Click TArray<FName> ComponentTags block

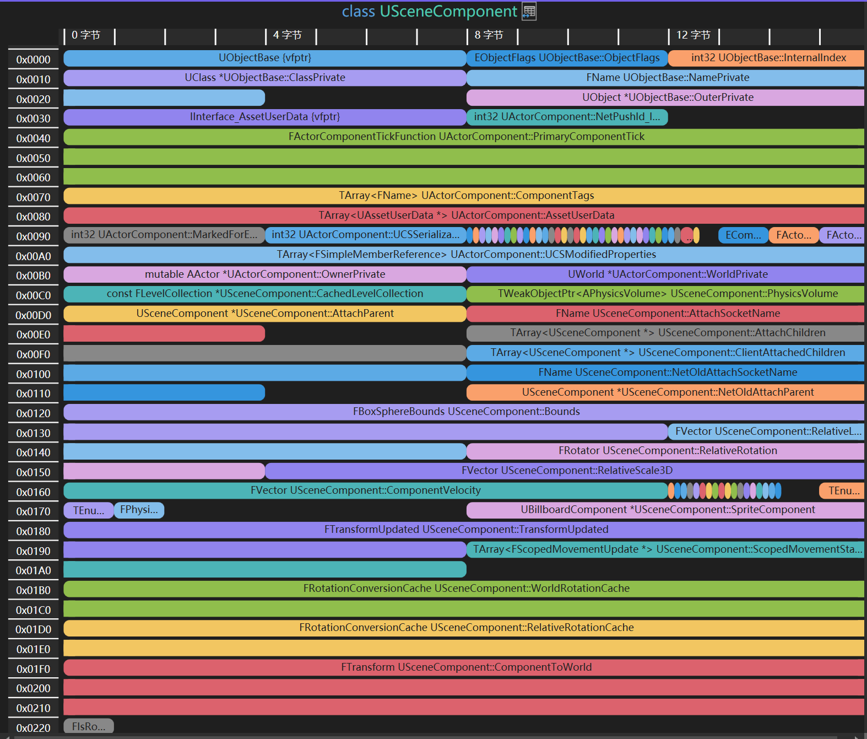tap(466, 196)
